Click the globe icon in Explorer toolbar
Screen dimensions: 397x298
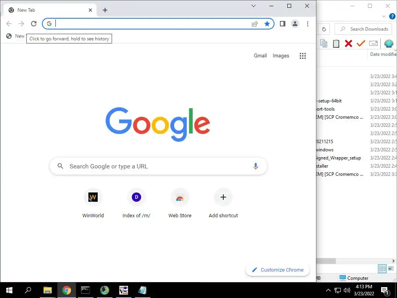388,43
